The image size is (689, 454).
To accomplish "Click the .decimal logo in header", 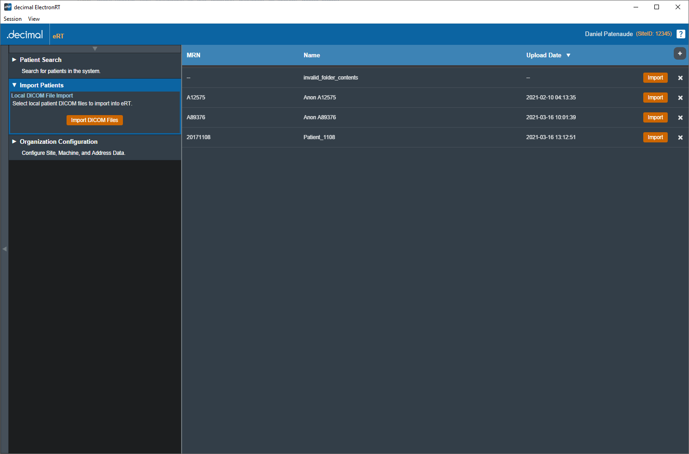I will tap(25, 35).
